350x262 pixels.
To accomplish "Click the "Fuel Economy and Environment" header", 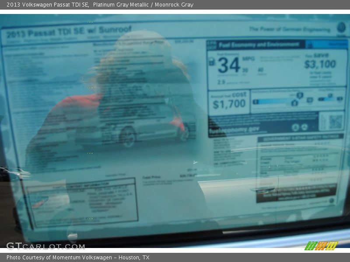I will point(259,45).
